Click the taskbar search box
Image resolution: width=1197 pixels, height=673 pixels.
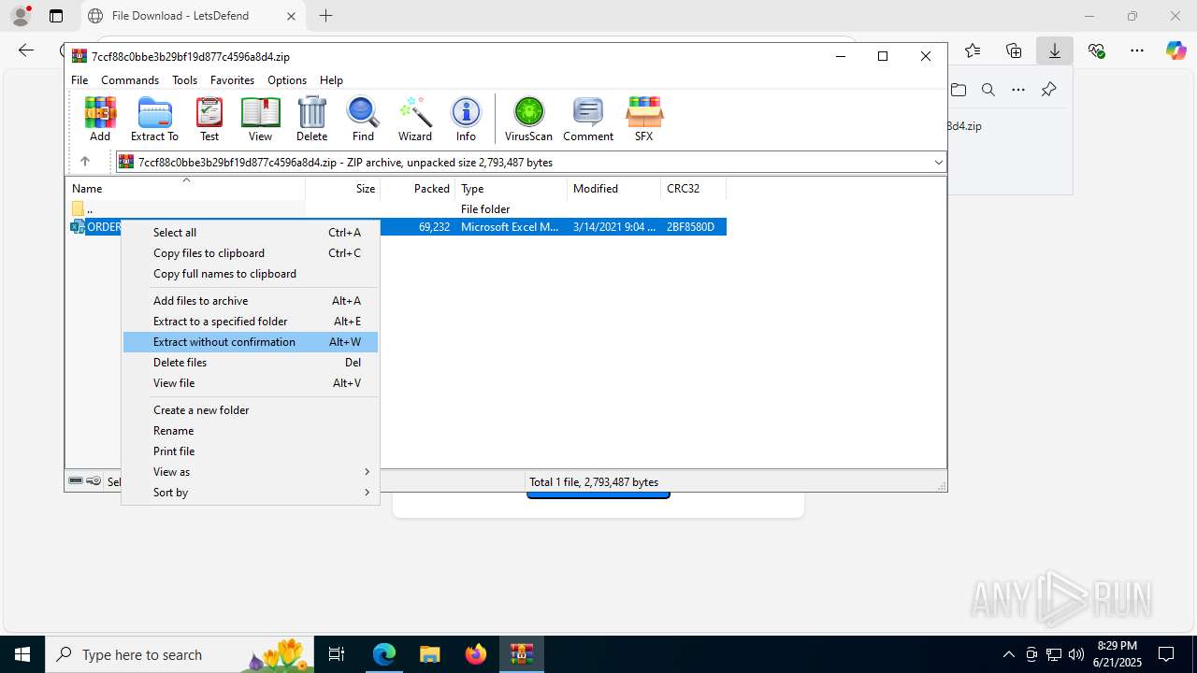click(x=178, y=654)
